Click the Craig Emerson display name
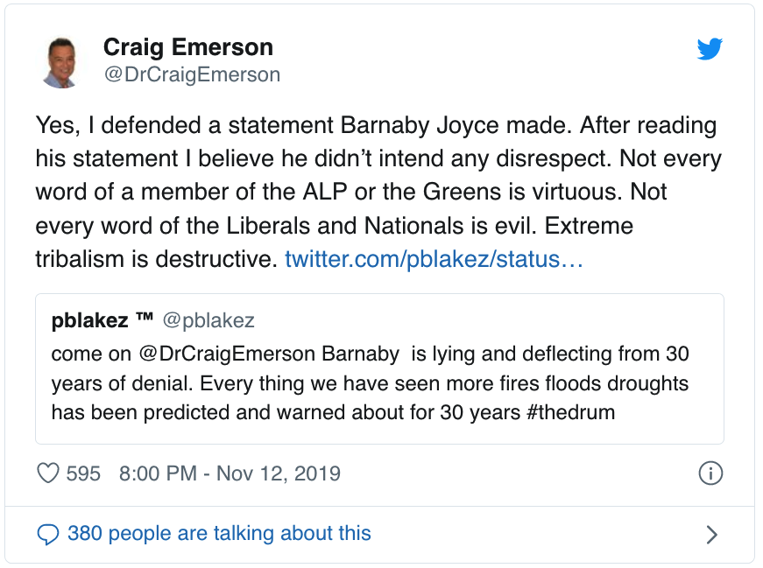 coord(188,47)
